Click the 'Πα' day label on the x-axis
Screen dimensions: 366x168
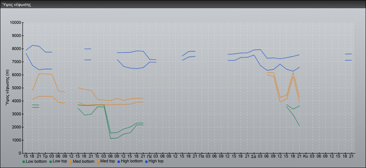202,156
